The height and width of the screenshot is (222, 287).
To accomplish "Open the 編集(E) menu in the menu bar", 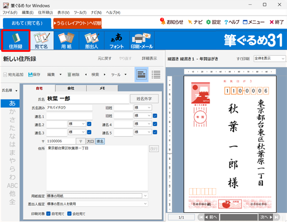I will pyautogui.click(x=28, y=13).
